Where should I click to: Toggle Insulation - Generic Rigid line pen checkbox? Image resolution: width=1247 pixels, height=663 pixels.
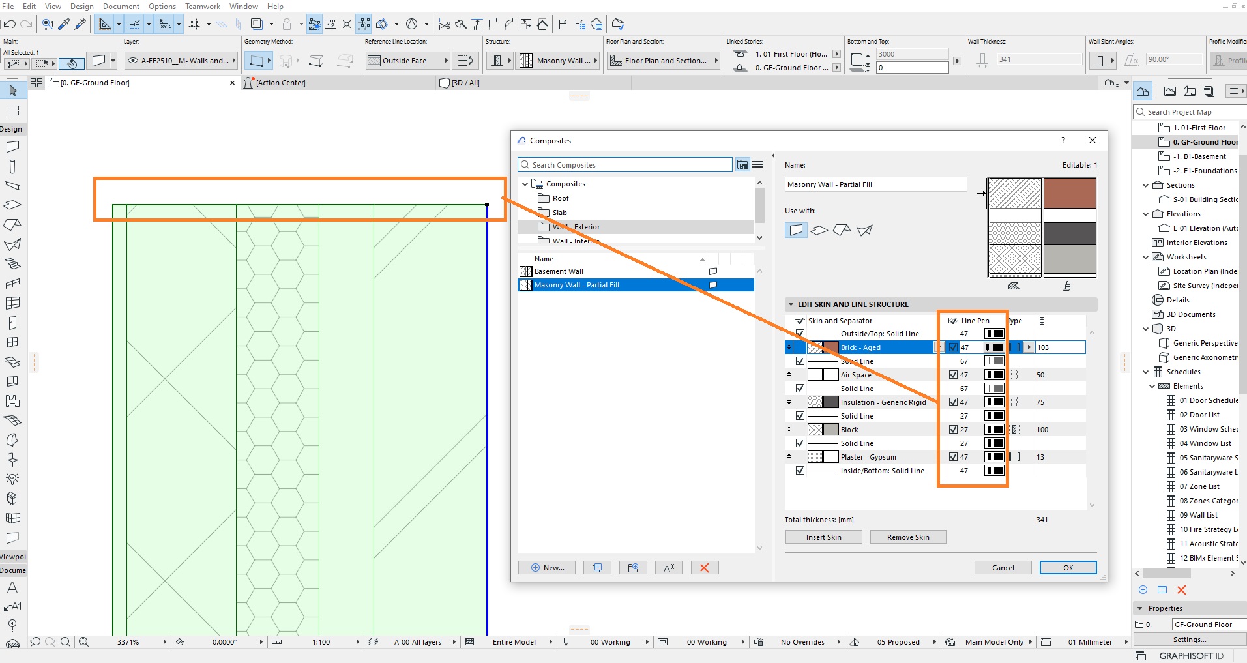click(x=953, y=402)
